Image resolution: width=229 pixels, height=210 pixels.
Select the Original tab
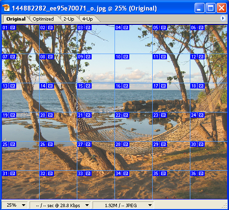(x=16, y=19)
